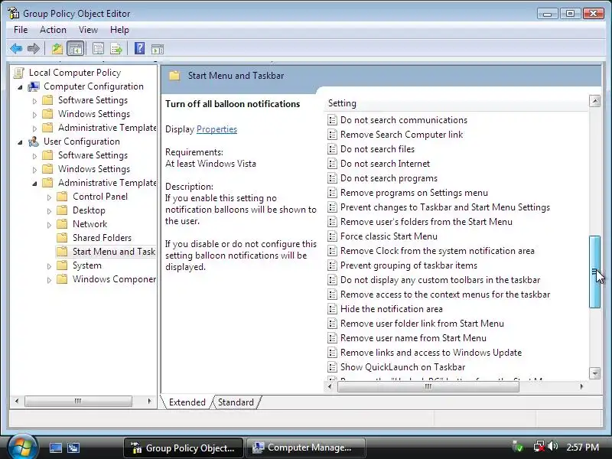Click the Properties sheet toolbar icon
The height and width of the screenshot is (459, 612).
[x=98, y=49]
